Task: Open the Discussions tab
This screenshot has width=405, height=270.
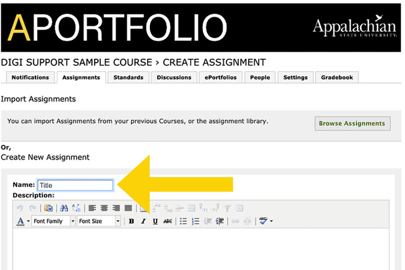Action: [174, 77]
